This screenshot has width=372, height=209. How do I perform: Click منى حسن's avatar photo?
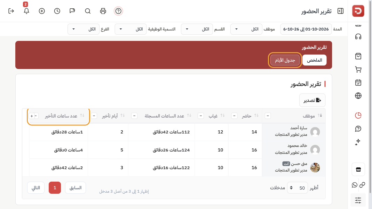(315, 167)
